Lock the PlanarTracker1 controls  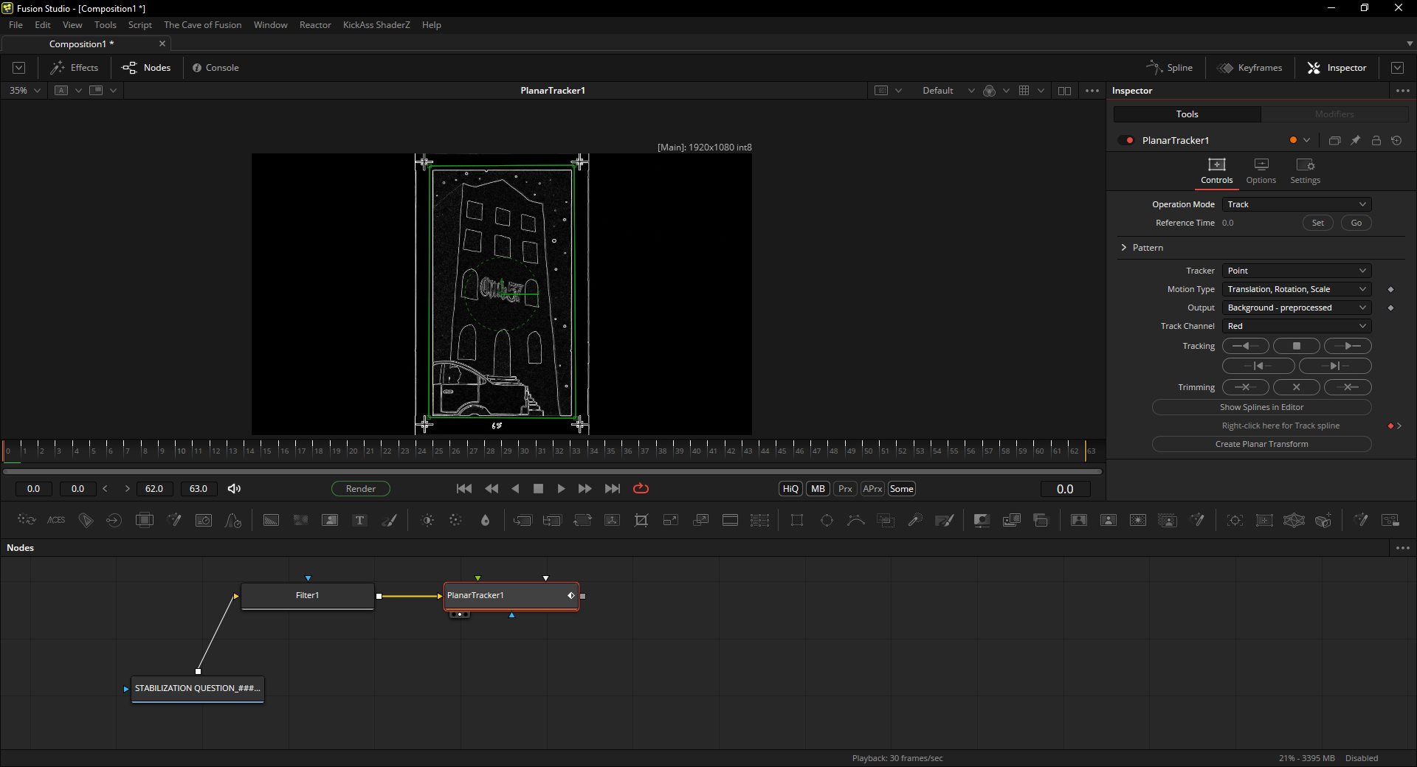pyautogui.click(x=1376, y=140)
